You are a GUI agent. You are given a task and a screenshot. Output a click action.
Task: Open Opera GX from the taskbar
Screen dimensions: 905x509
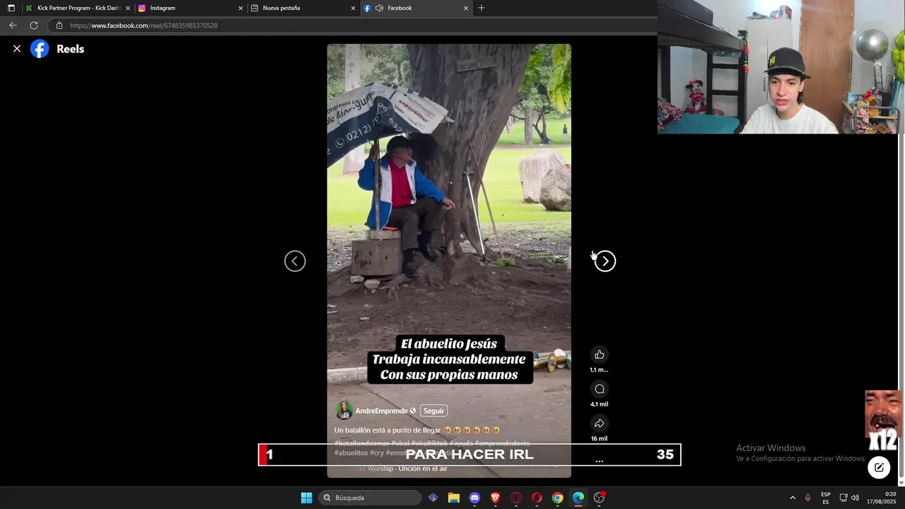point(516,498)
